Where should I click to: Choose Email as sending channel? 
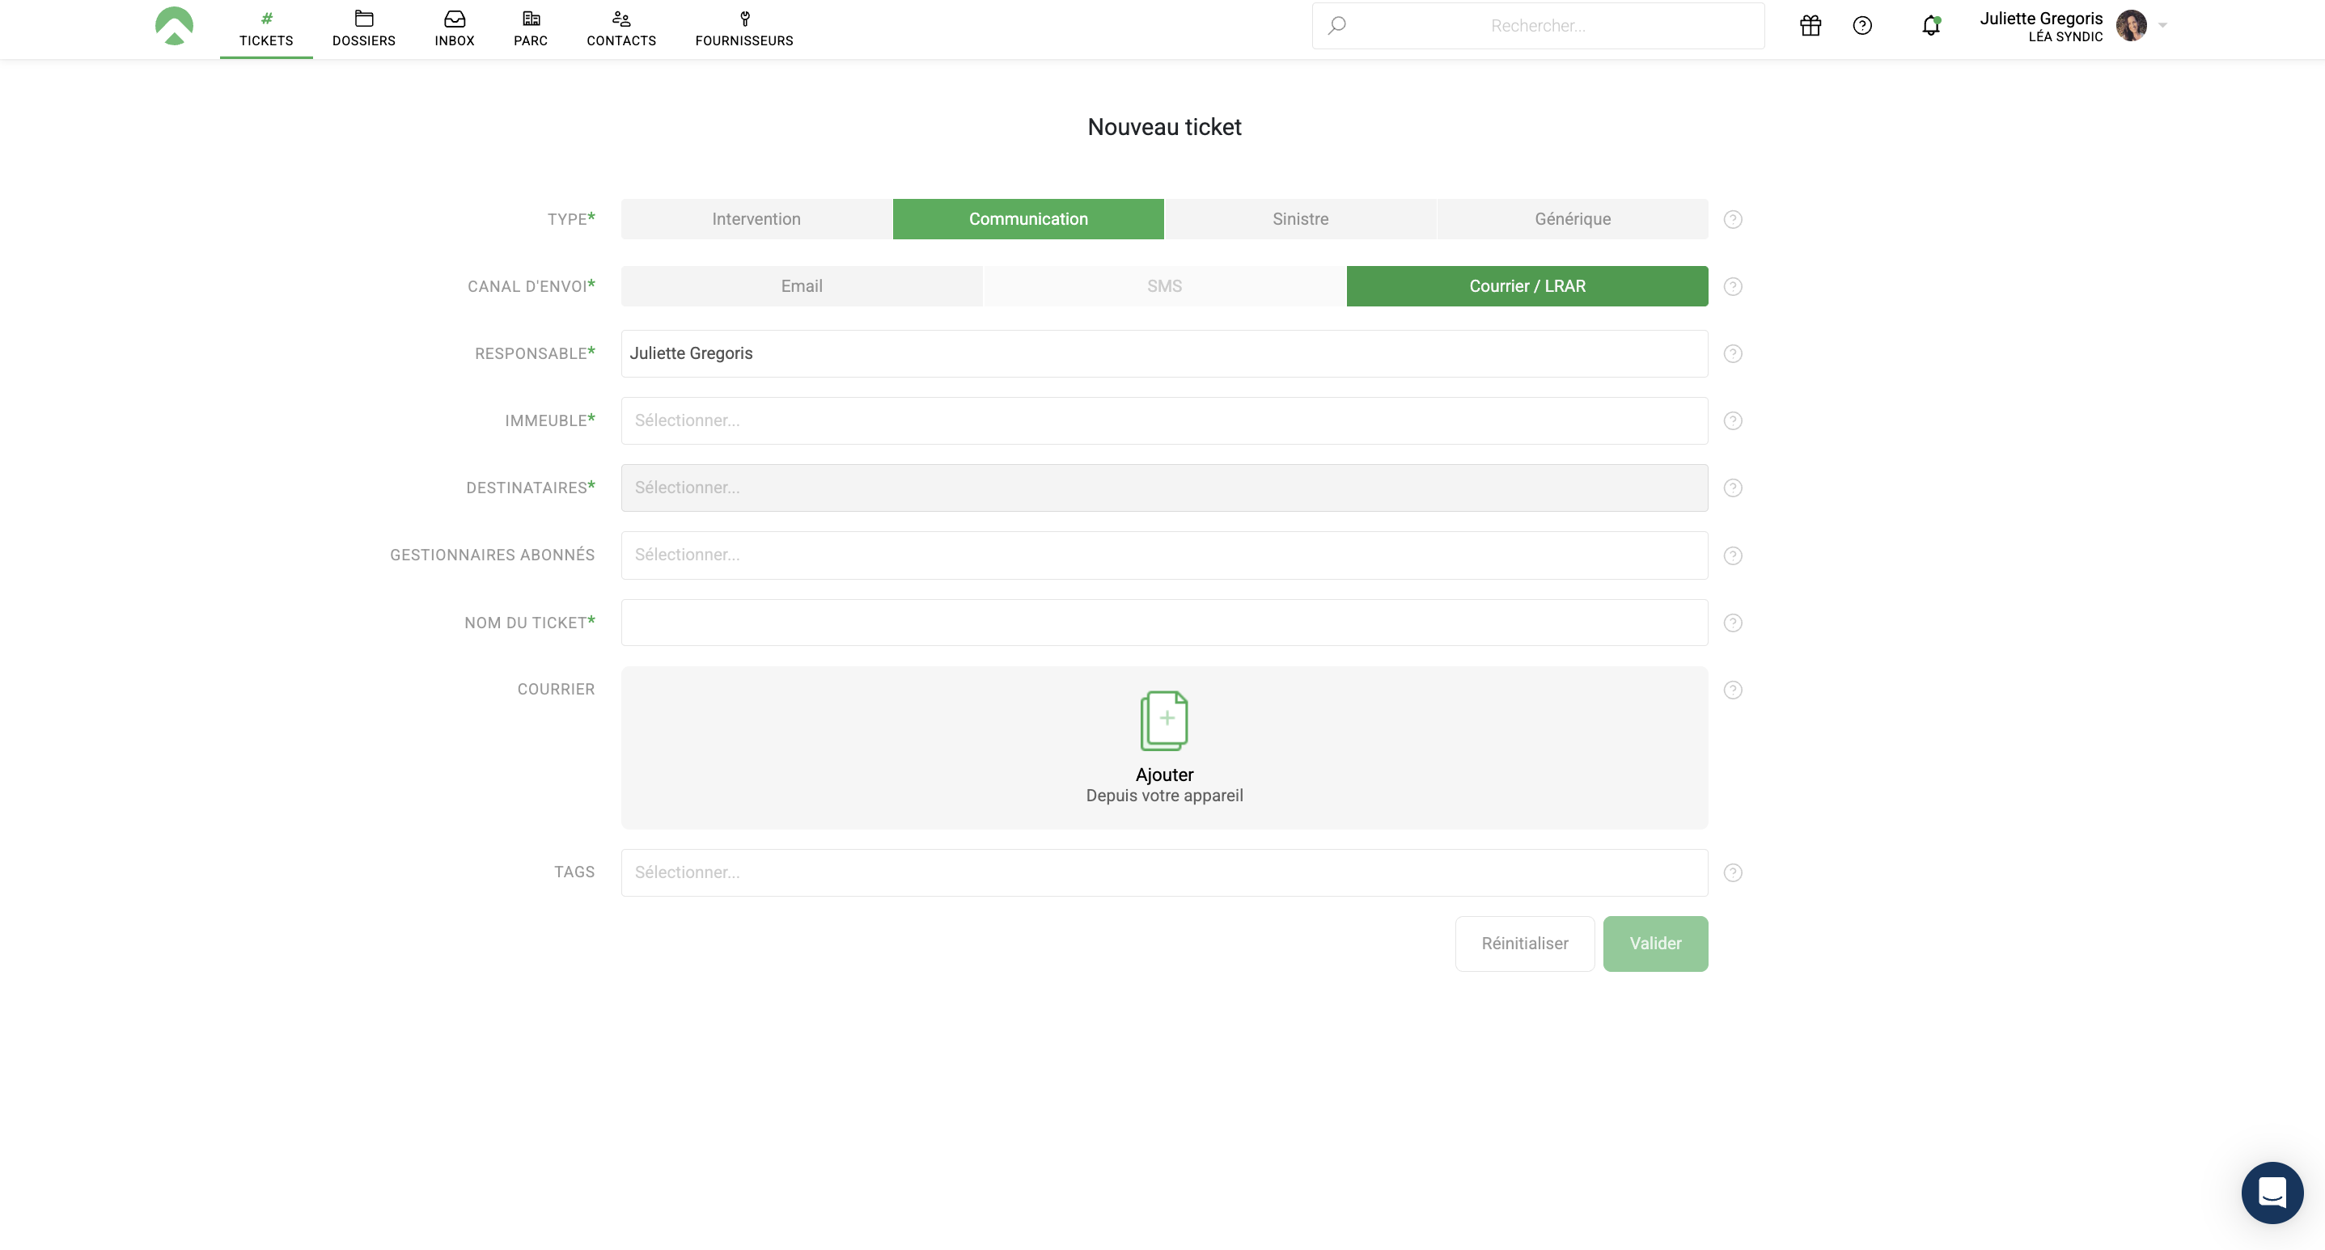pyautogui.click(x=801, y=286)
